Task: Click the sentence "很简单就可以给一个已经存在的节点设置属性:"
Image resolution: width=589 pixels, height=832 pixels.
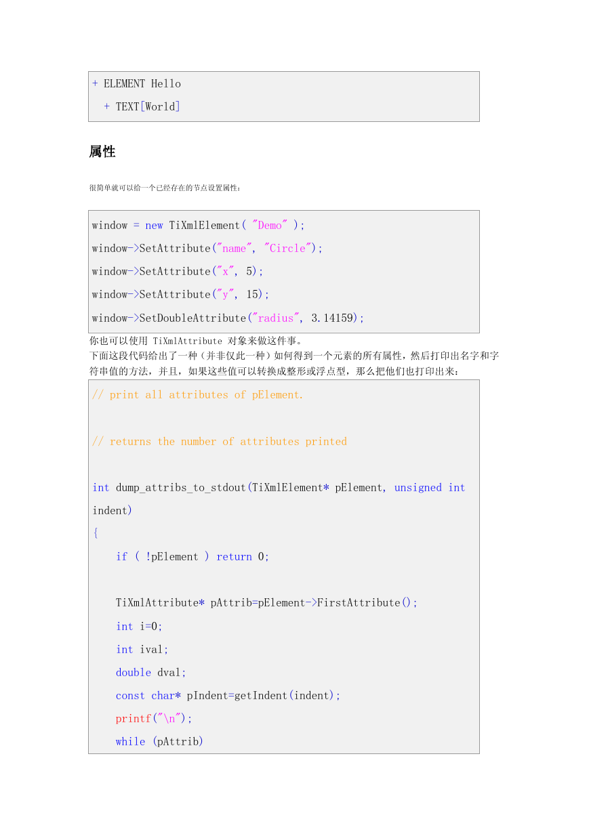Action: pyautogui.click(x=165, y=188)
